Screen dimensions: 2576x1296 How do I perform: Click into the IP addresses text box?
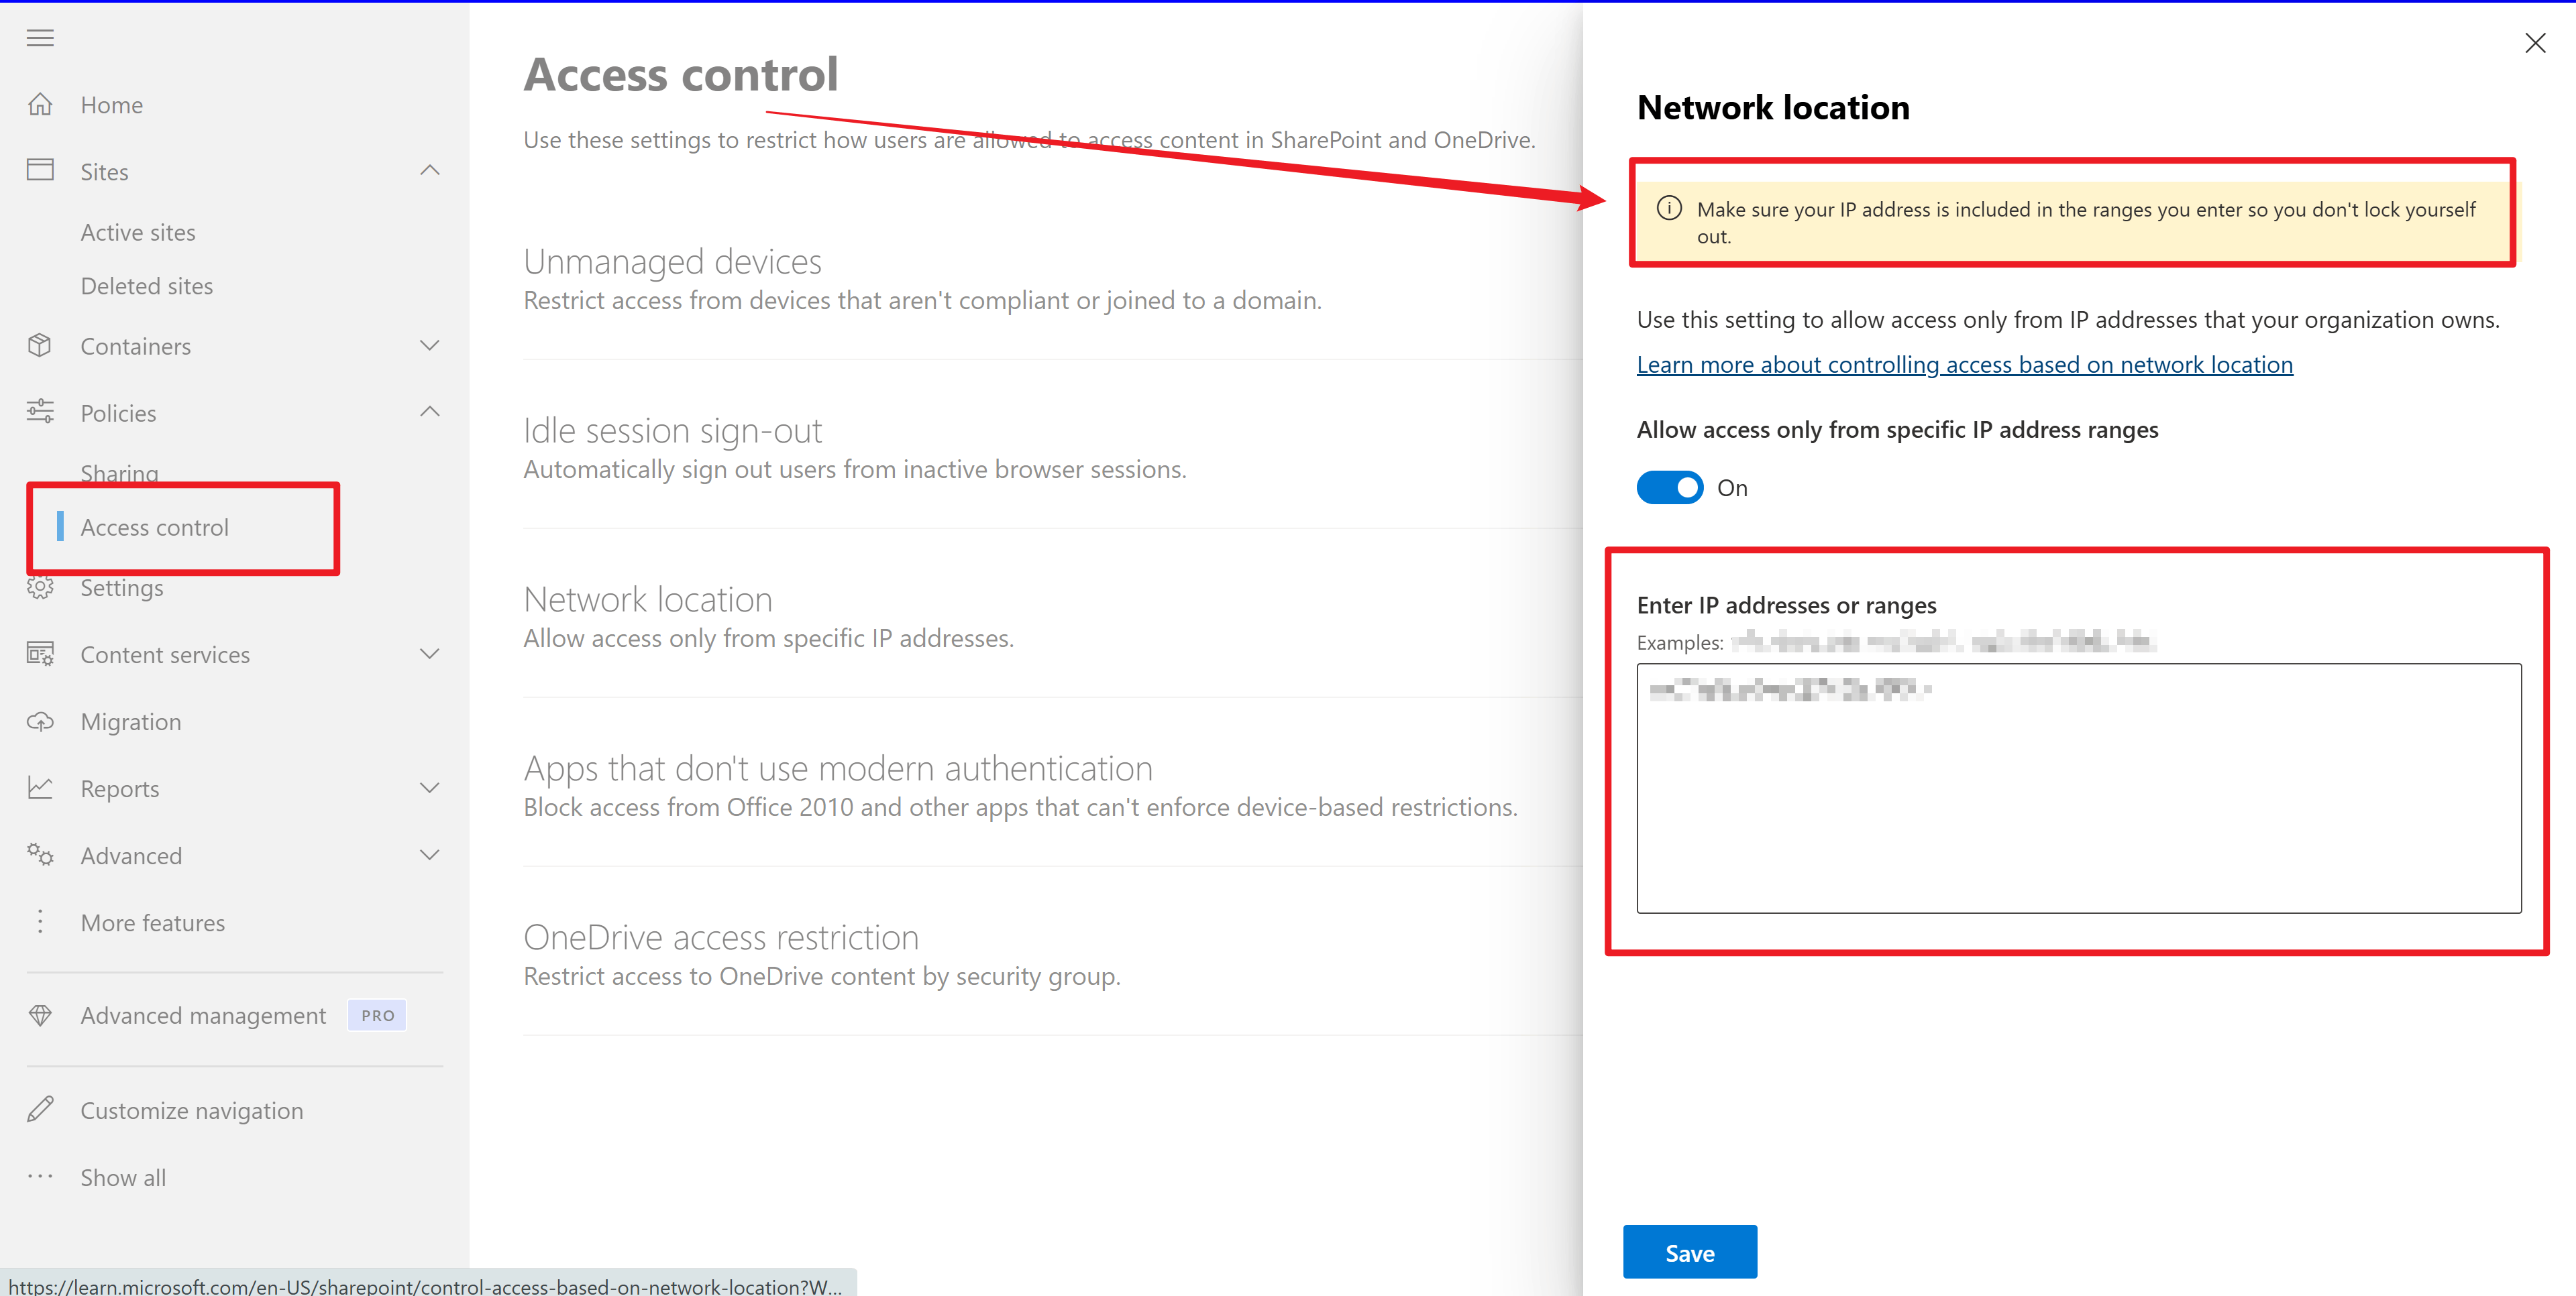point(2079,788)
